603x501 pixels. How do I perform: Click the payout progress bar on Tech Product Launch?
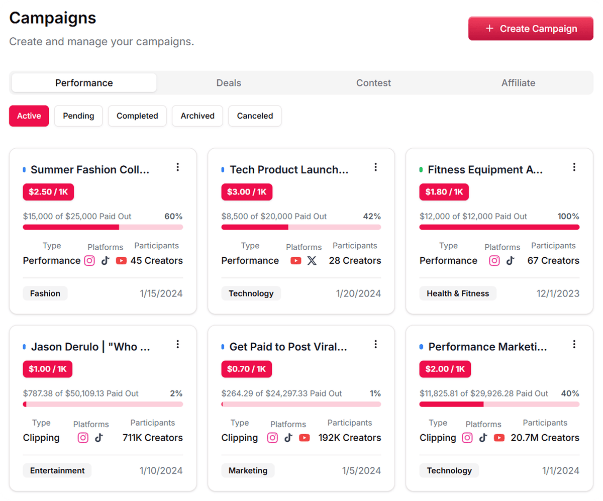coord(301,227)
